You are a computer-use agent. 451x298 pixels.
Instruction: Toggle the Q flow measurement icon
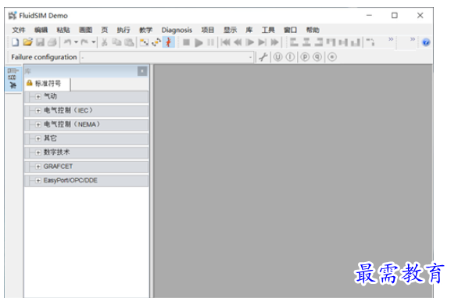[317, 57]
